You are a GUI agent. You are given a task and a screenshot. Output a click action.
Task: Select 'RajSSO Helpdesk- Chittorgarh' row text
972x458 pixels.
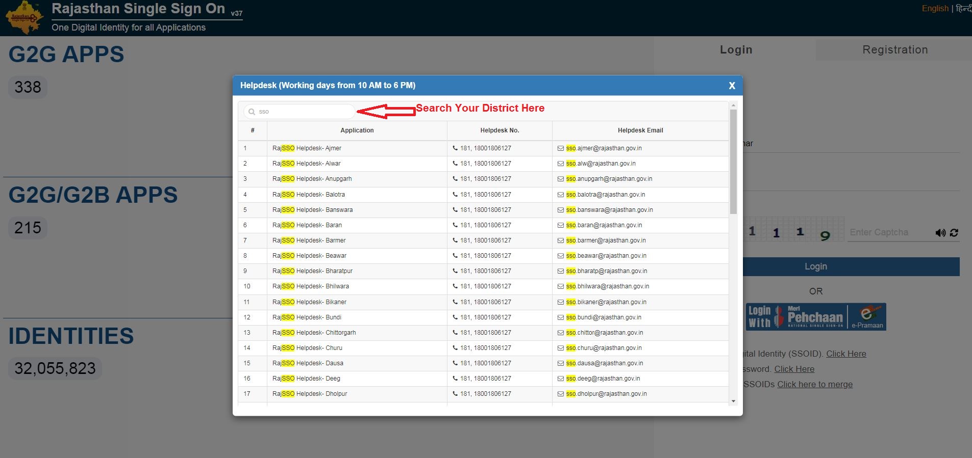pyautogui.click(x=314, y=333)
